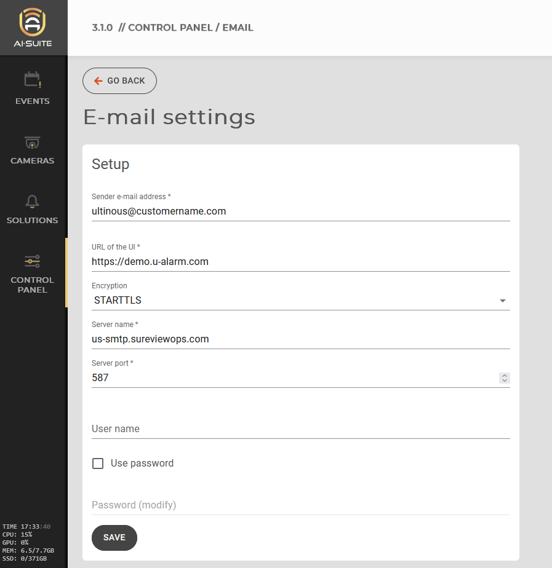552x568 pixels.
Task: Select the CONTROL PANEL menu label
Action: (x=32, y=285)
